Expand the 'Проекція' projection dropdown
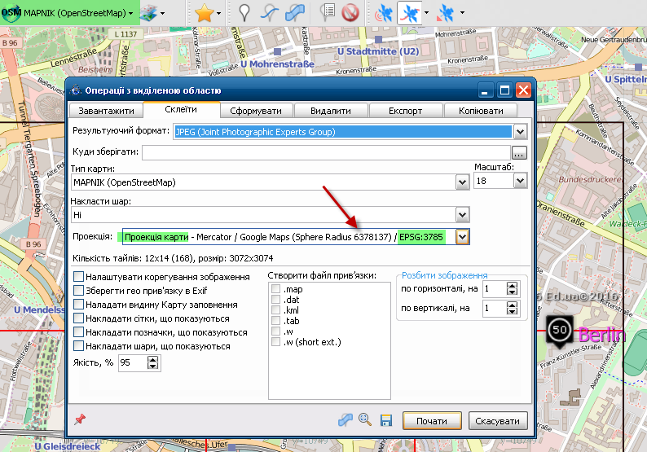The height and width of the screenshot is (452, 647). (x=463, y=236)
